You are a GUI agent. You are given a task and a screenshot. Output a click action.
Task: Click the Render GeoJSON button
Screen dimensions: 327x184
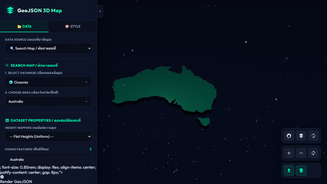[16, 182]
